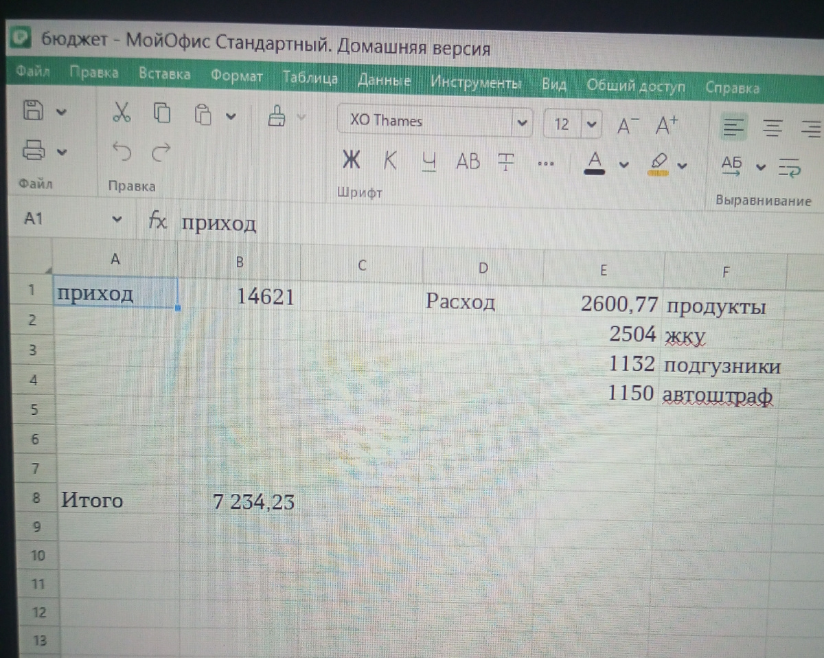824x658 pixels.
Task: Select the Copy icon
Action: click(x=162, y=115)
